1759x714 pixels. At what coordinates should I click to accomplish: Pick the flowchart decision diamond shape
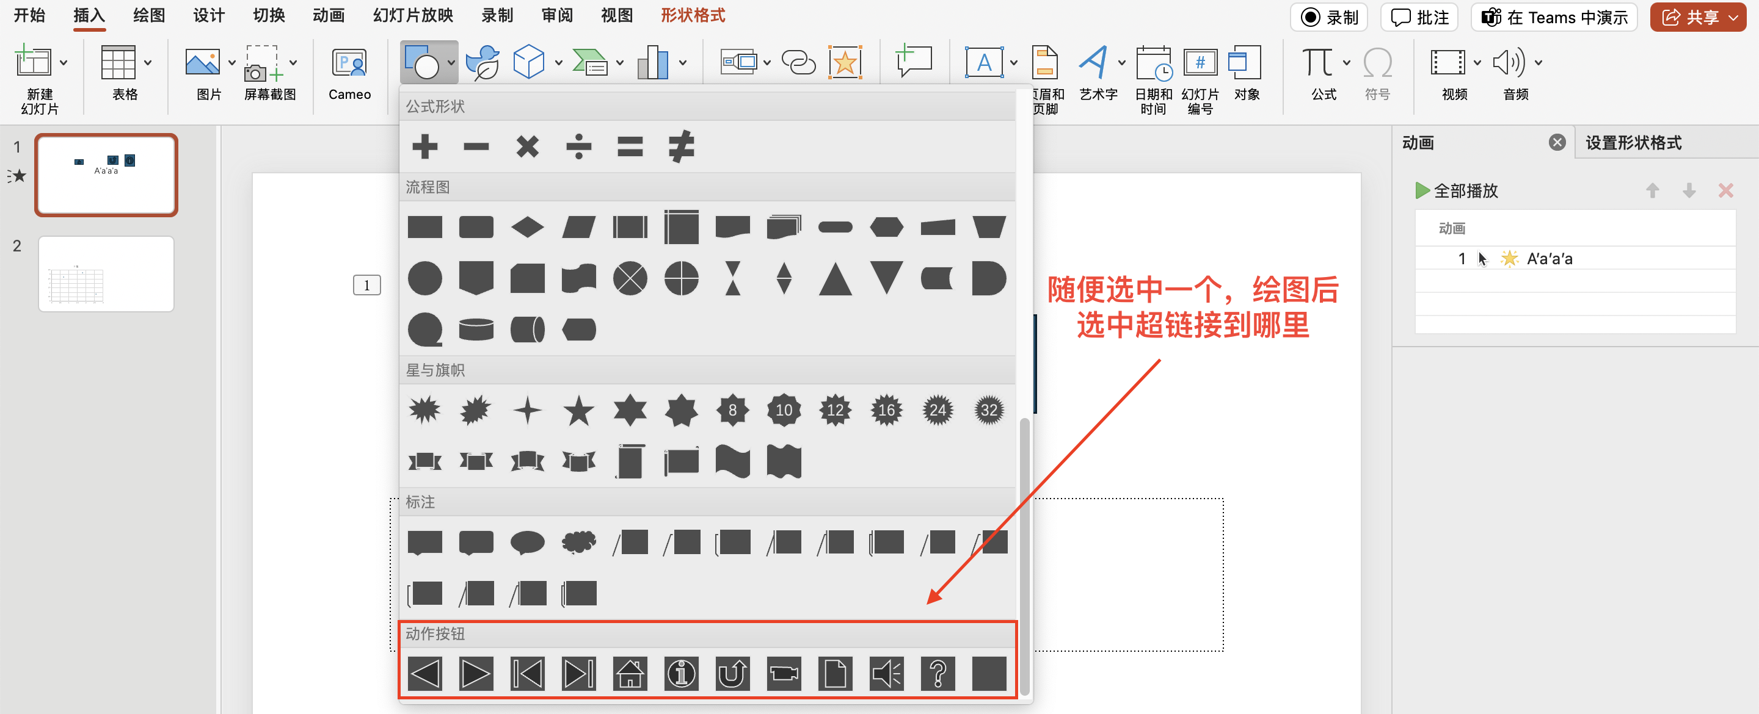pyautogui.click(x=527, y=226)
